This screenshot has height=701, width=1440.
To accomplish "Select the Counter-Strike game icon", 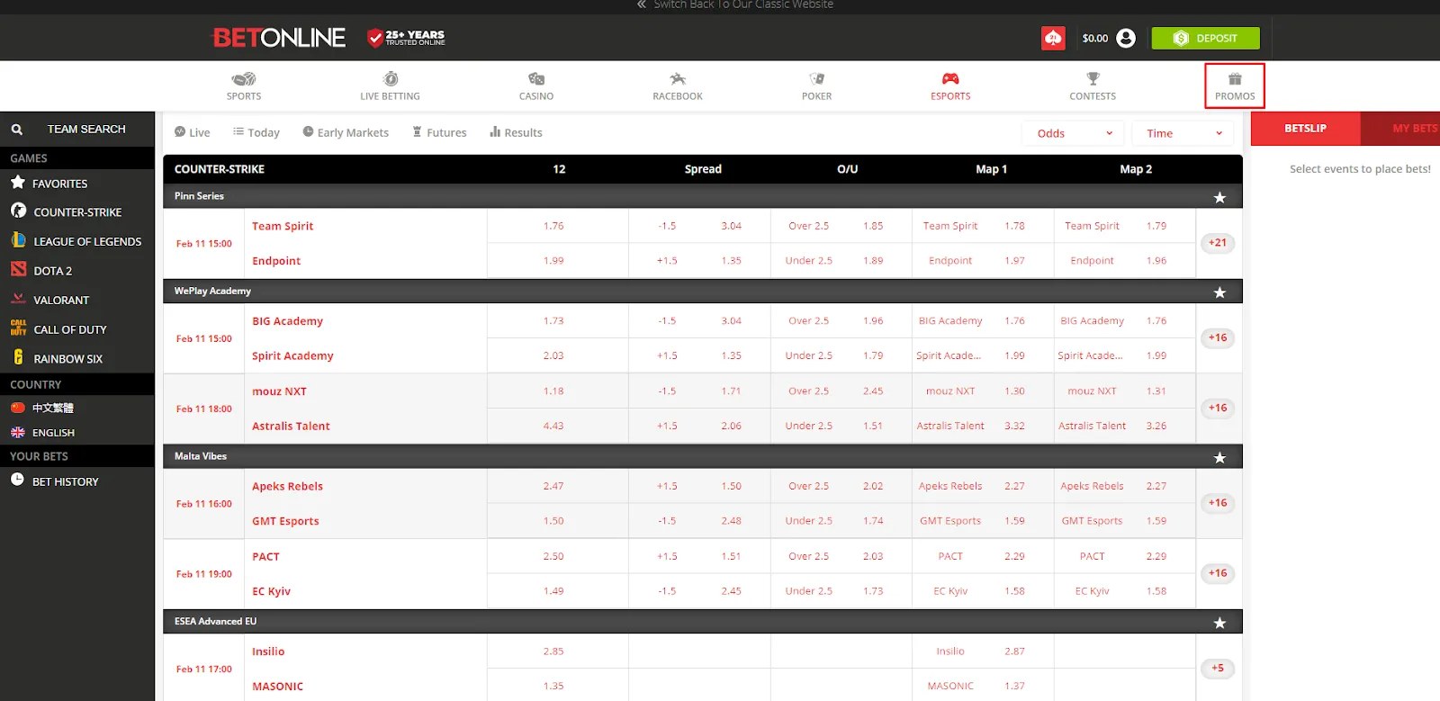I will coord(18,211).
